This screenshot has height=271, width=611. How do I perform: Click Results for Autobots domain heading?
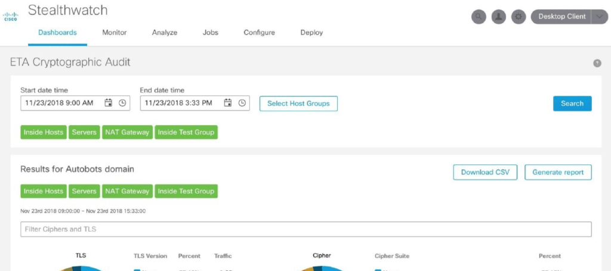pos(77,169)
